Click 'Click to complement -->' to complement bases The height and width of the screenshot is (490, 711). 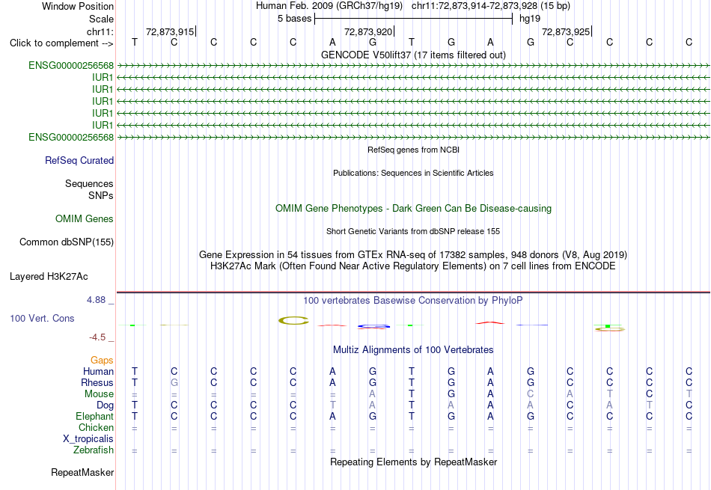point(61,43)
